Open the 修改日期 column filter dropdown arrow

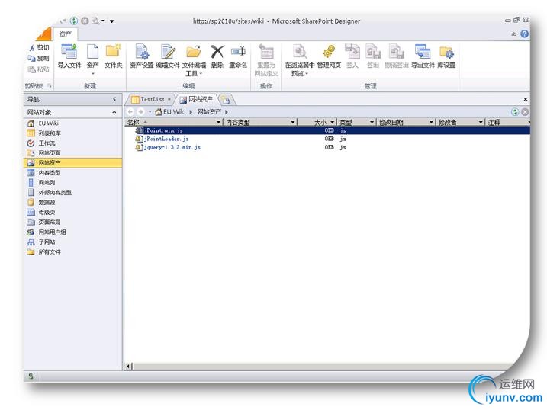tap(431, 122)
